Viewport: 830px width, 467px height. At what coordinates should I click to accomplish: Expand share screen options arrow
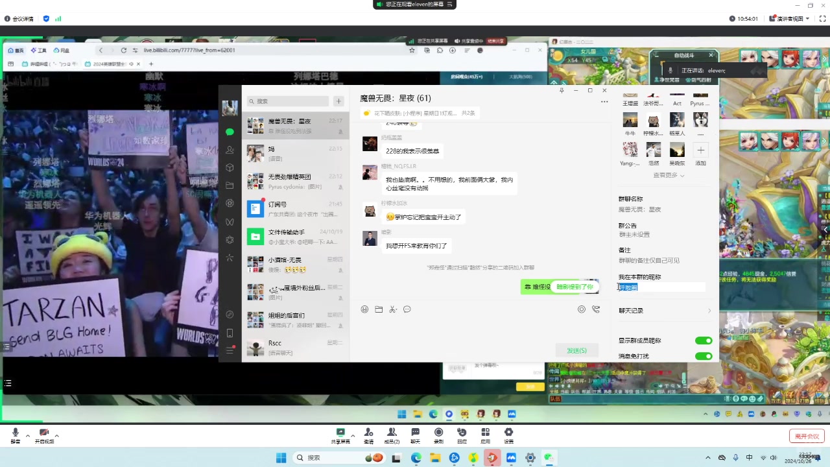pos(353,435)
